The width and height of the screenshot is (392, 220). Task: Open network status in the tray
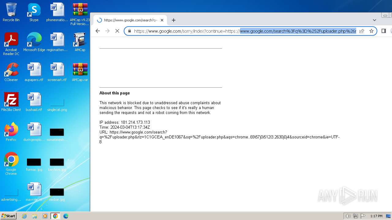356,216
